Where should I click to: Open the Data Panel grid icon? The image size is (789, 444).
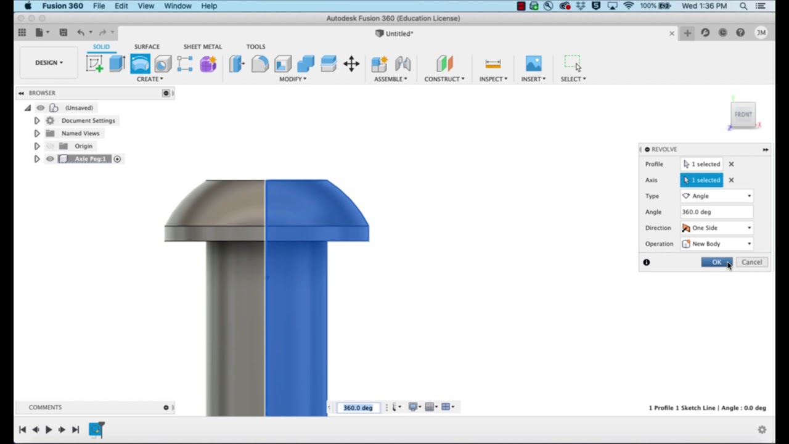[x=22, y=33]
